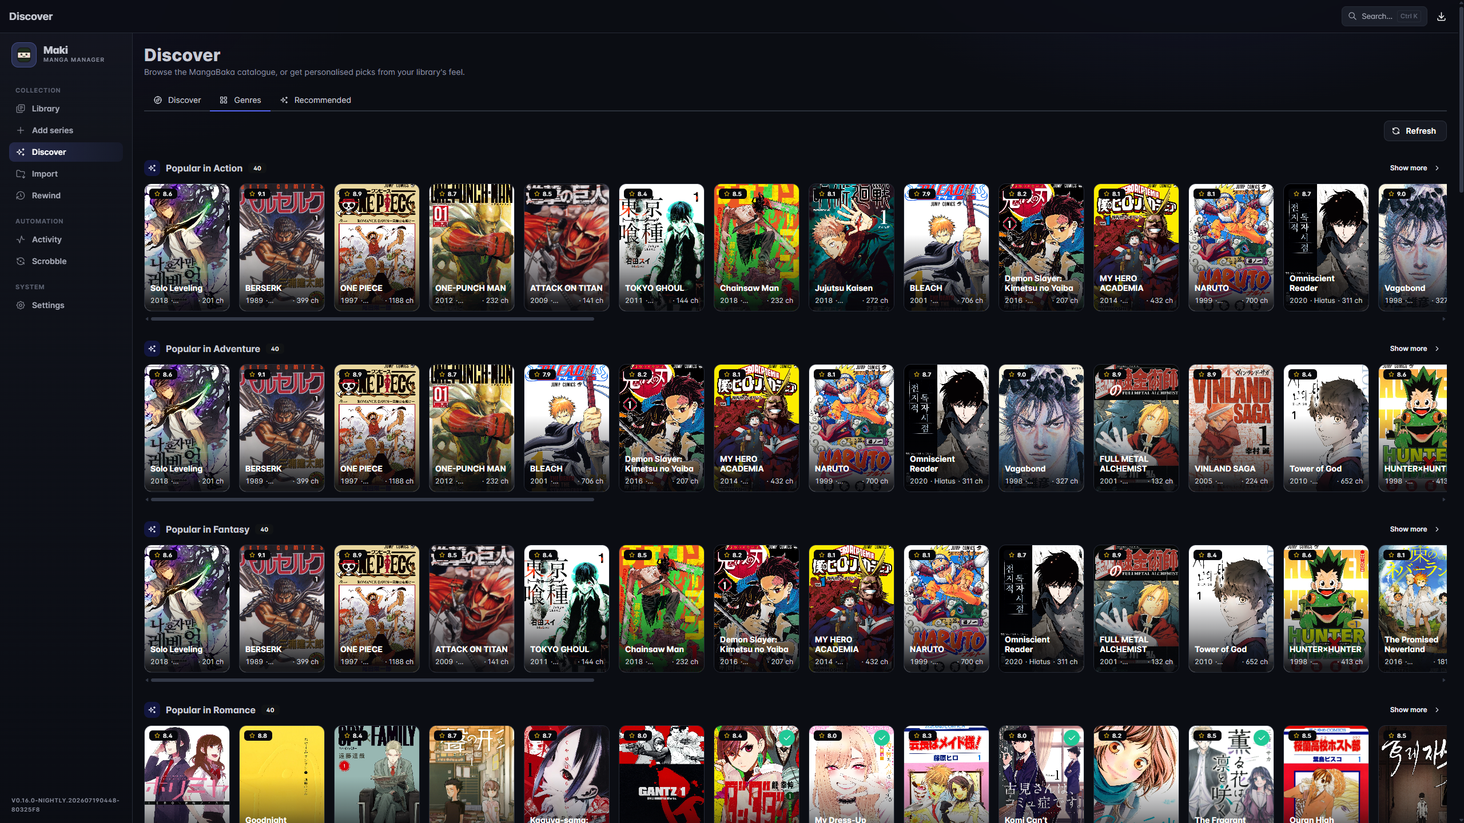Click the Popular in Action sparkle icon
This screenshot has height=823, width=1464.
click(152, 168)
